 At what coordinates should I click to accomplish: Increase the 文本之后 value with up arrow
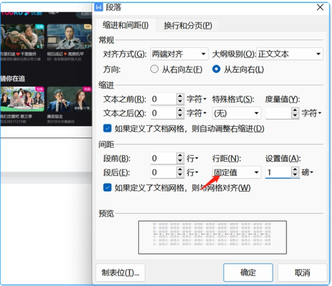[180, 110]
